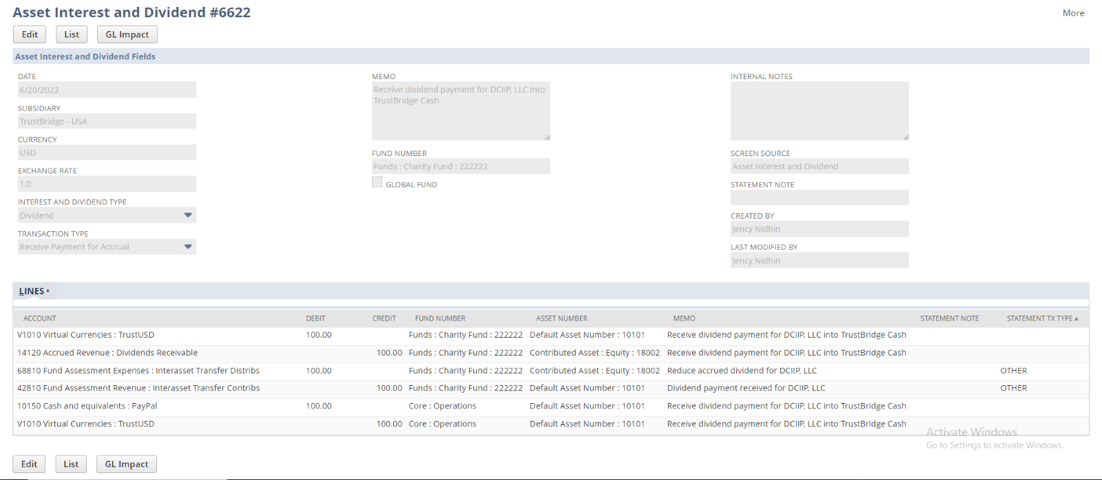This screenshot has width=1102, height=480.
Task: Open the More menu
Action: click(x=1072, y=13)
